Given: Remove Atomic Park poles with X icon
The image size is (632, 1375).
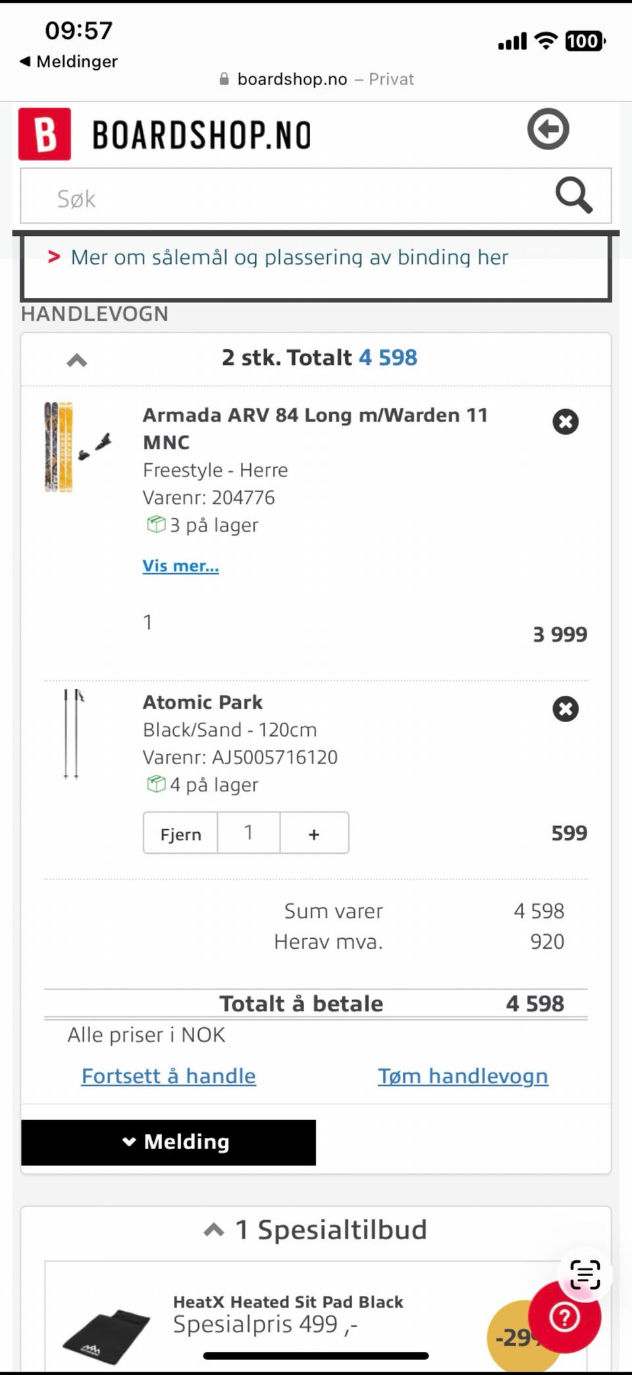Looking at the screenshot, I should tap(565, 709).
